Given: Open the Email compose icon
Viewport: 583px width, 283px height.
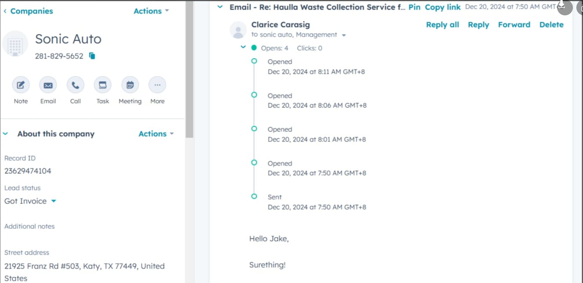Looking at the screenshot, I should coord(48,85).
